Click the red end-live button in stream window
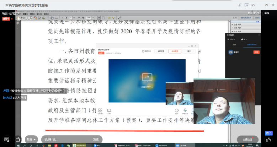Screen dimensions: 277x147 [175, 51]
